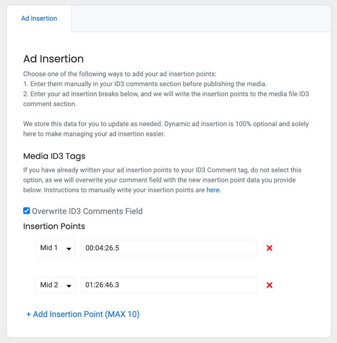Add Insertion Point (MAX 10) link
This screenshot has height=343, width=337.
[83, 314]
